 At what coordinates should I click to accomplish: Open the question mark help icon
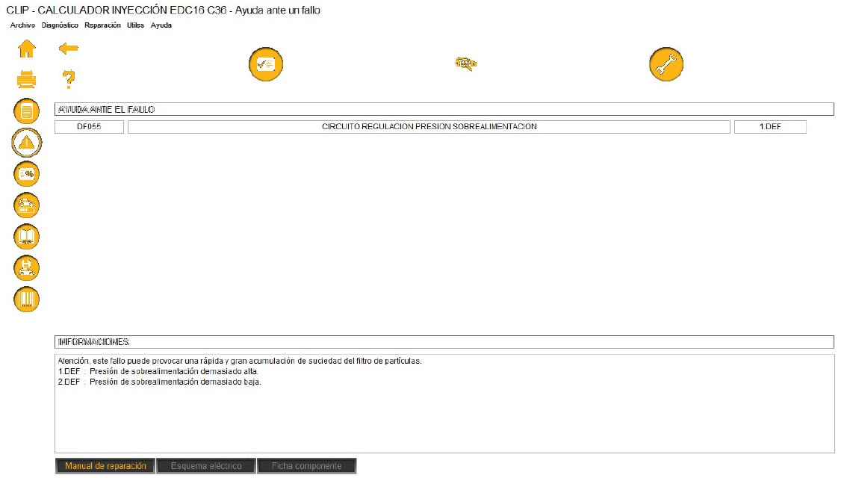68,80
